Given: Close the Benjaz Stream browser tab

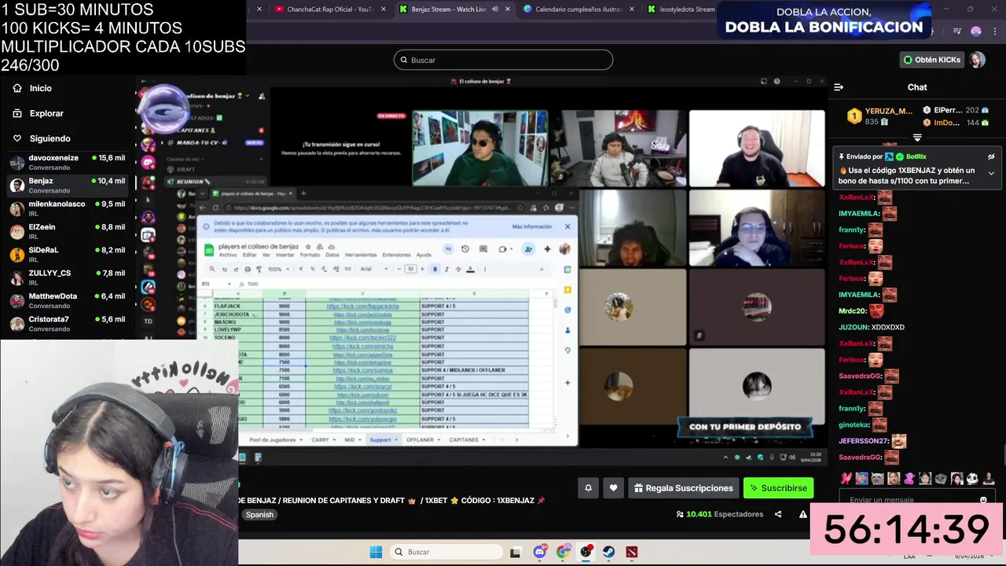Looking at the screenshot, I should point(507,9).
